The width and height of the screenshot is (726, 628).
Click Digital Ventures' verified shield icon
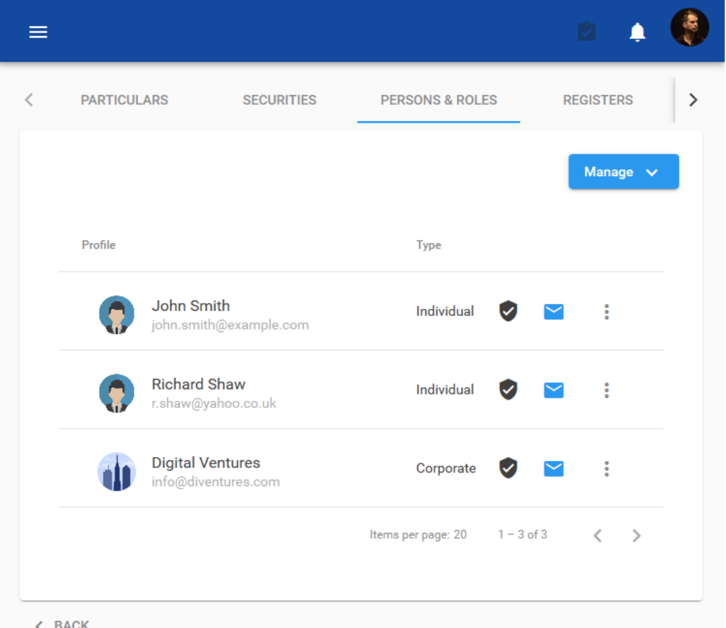pos(508,469)
